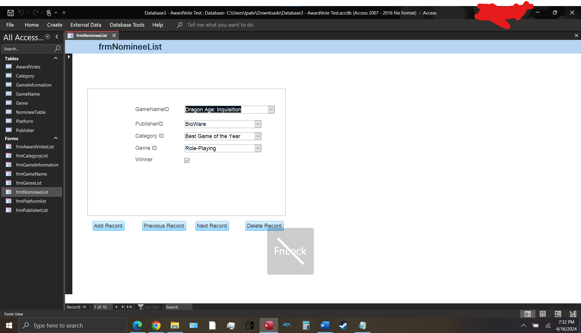Switch to Layout View from the status bar
The width and height of the screenshot is (581, 333).
tap(558, 314)
